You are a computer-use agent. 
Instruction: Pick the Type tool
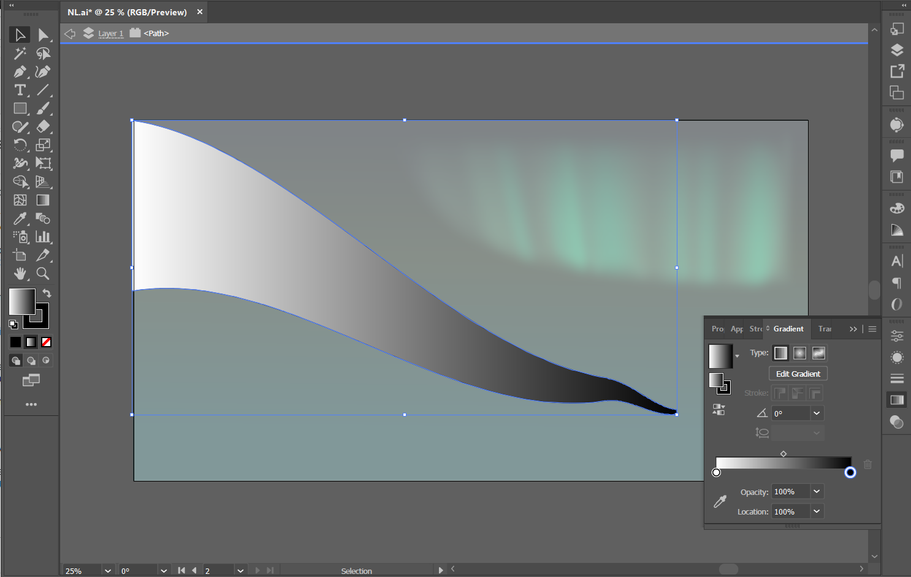pyautogui.click(x=20, y=90)
